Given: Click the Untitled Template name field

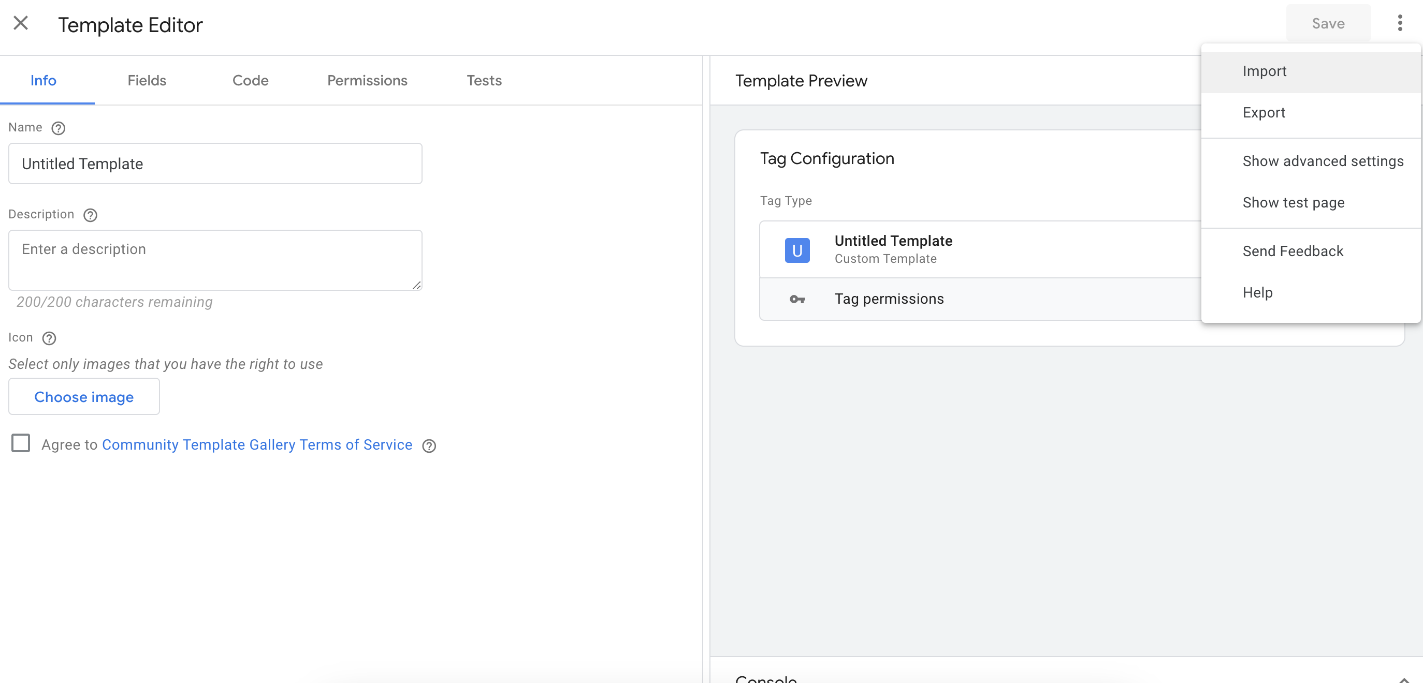Looking at the screenshot, I should (x=215, y=164).
